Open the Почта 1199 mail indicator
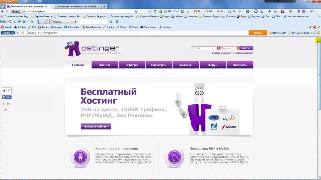The width and height of the screenshot is (321, 180). click(x=277, y=33)
